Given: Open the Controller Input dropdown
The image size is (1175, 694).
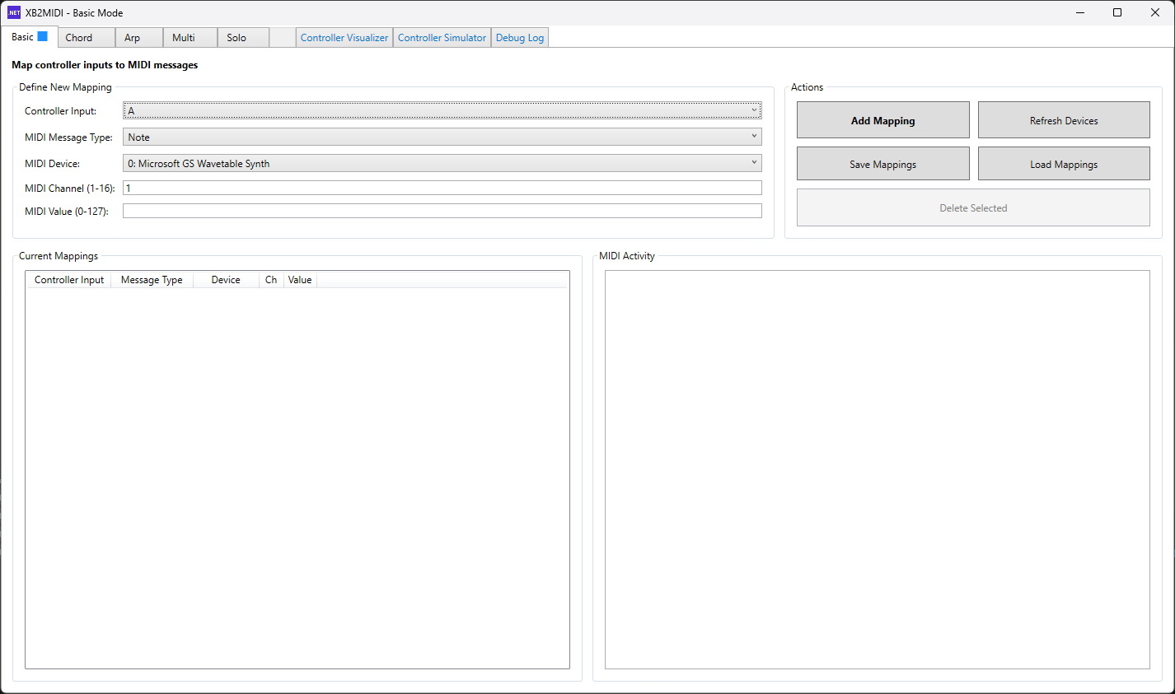Looking at the screenshot, I should click(442, 110).
